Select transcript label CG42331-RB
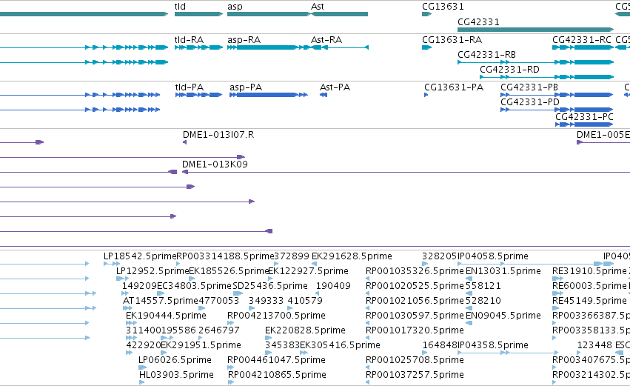Screen dimensions: 630x386 pyautogui.click(x=486, y=55)
